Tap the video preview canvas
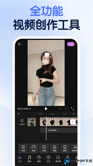The height and width of the screenshot is (166, 93). (x=46, y=73)
